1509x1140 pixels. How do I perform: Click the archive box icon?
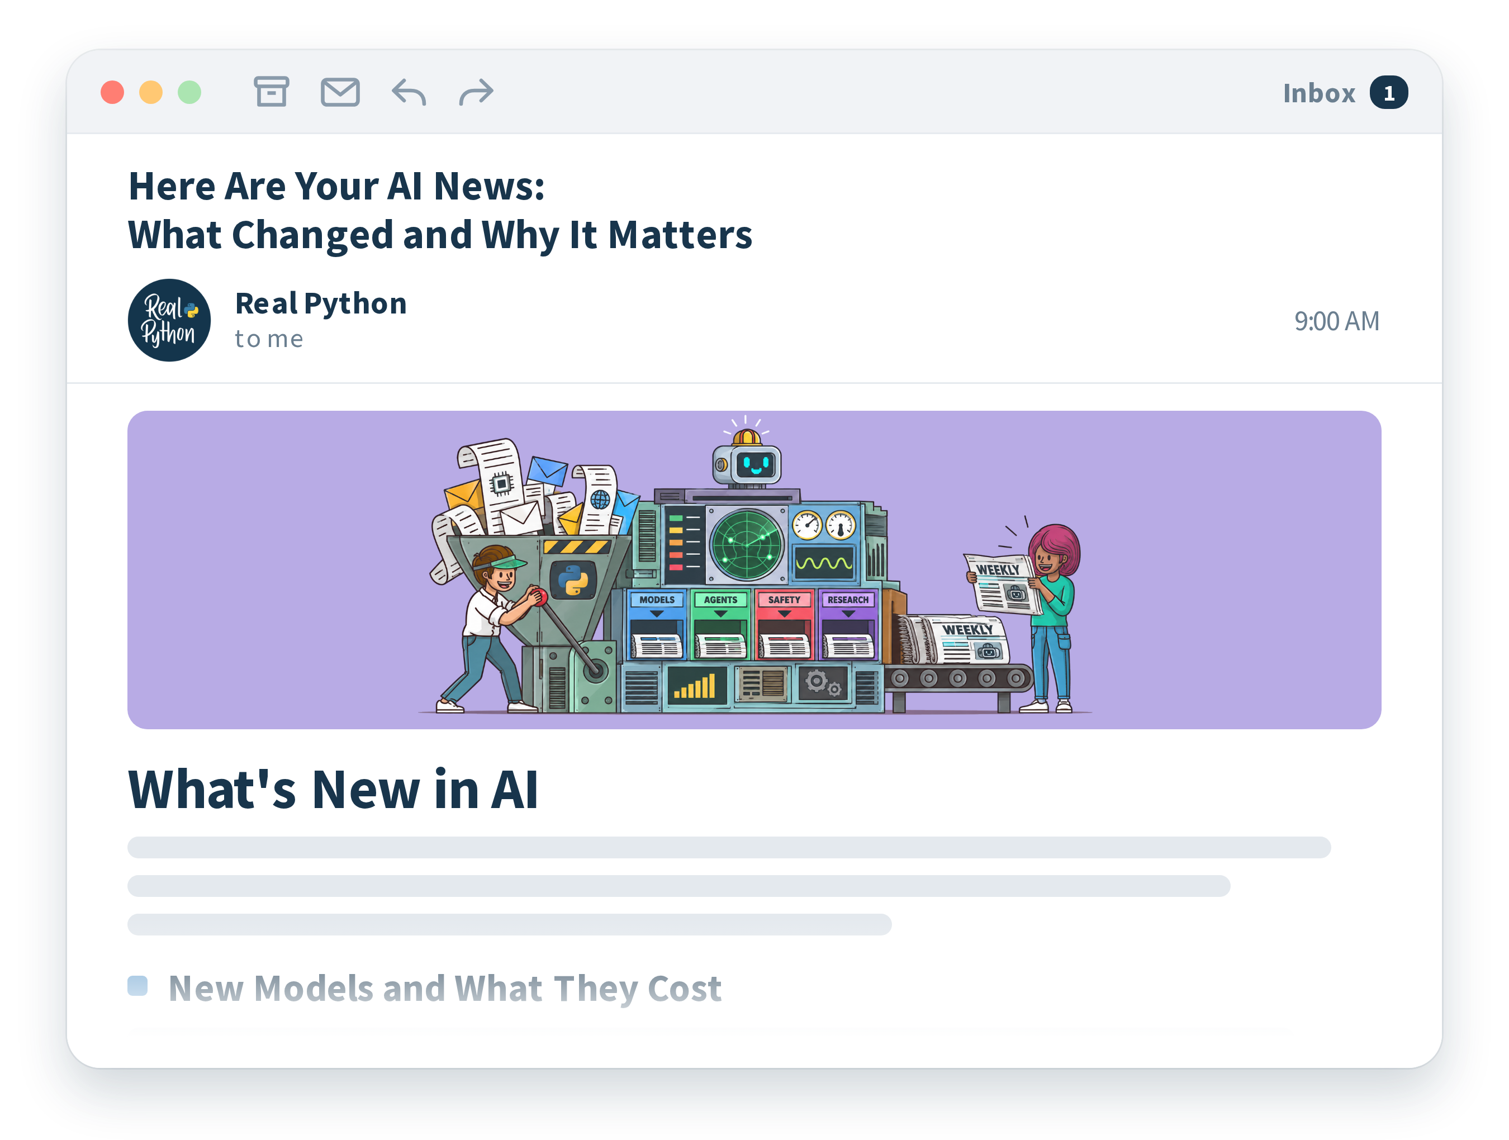point(272,92)
